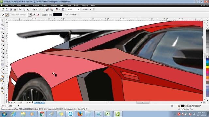Toggle Select Color eyedropper mode
Screen dimensions: 209x117
3,15
